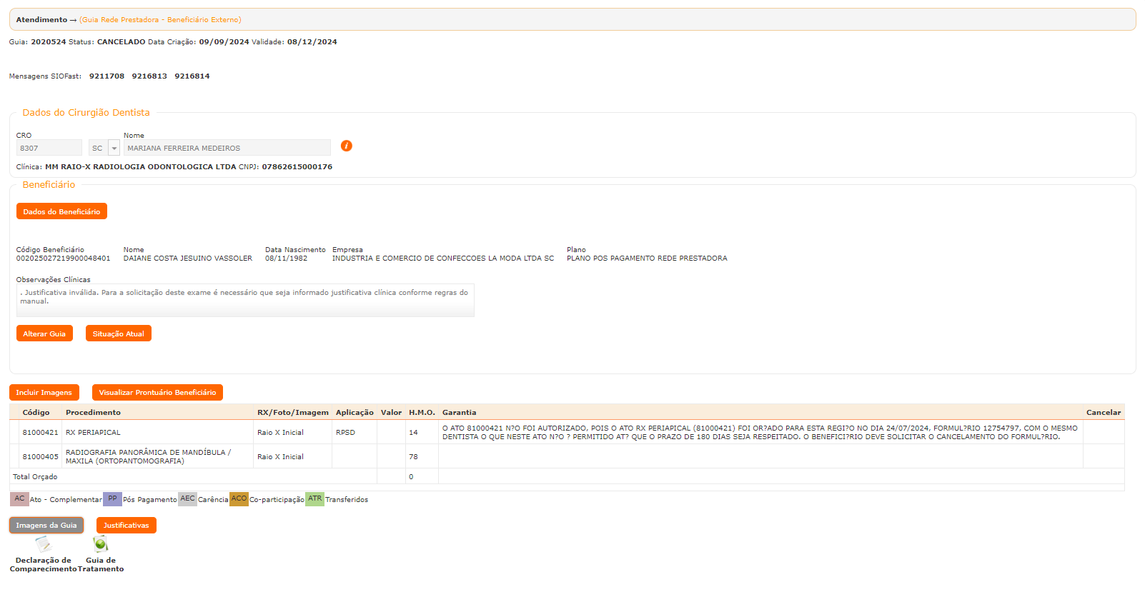
Task: Show Imagens da Guia
Action: tap(46, 525)
